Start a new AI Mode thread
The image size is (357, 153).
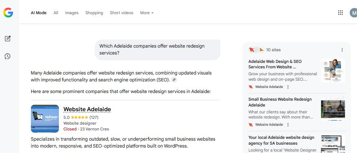point(8,39)
